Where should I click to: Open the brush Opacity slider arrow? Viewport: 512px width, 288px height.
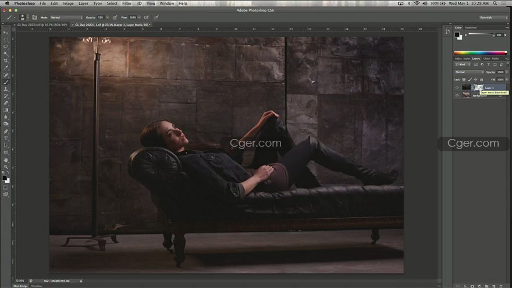coord(108,17)
